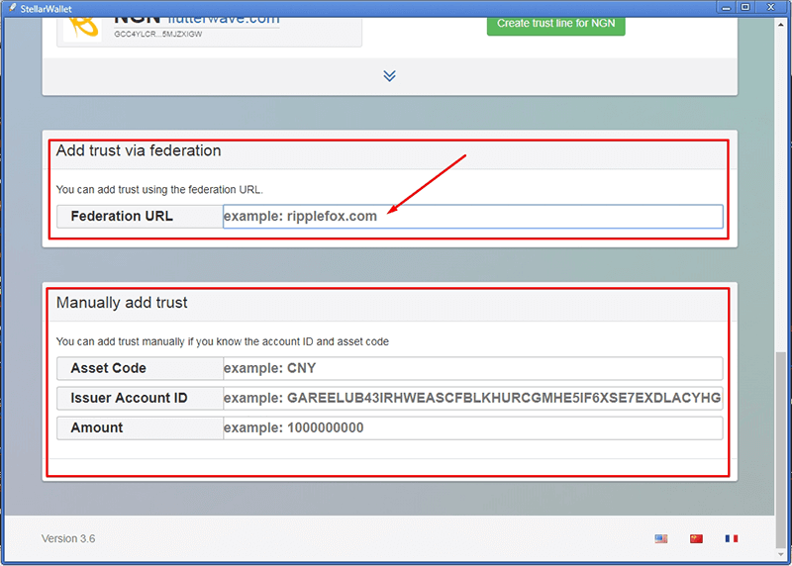Switch language with the Chinese flag icon
Image resolution: width=792 pixels, height=566 pixels.
pyautogui.click(x=697, y=538)
